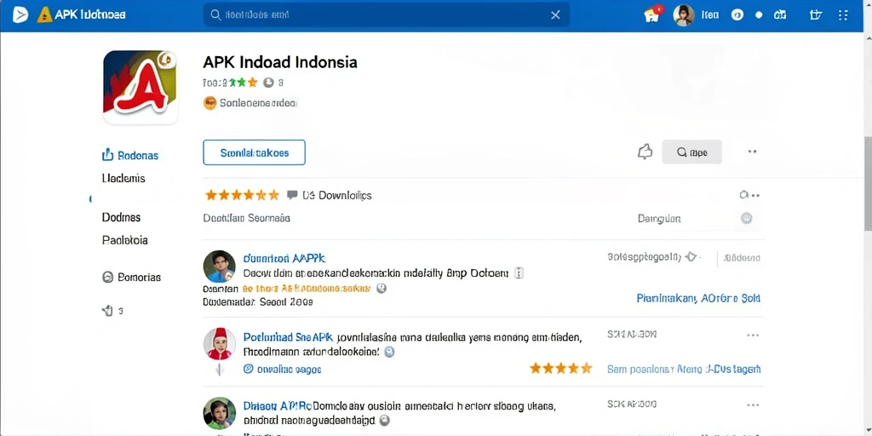Open third reviewer's avatar photo
The image size is (872, 436).
219,413
